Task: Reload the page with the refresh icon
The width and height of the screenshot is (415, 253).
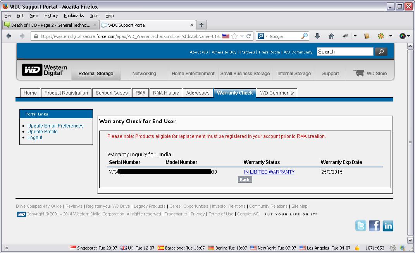Action: click(249, 36)
